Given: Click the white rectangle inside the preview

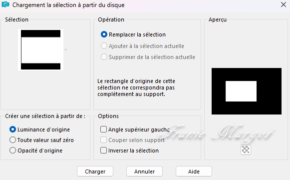Looking at the screenshot, I should tap(241, 91).
